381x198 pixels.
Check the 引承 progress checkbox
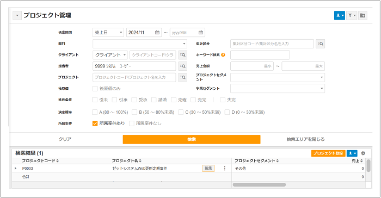click(x=114, y=100)
